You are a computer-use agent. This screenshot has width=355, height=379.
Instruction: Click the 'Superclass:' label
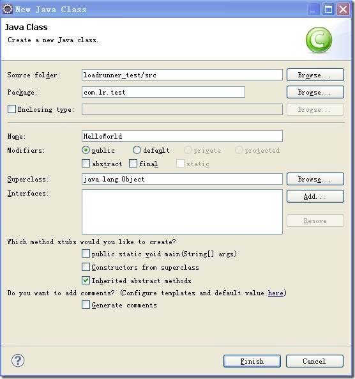(27, 179)
